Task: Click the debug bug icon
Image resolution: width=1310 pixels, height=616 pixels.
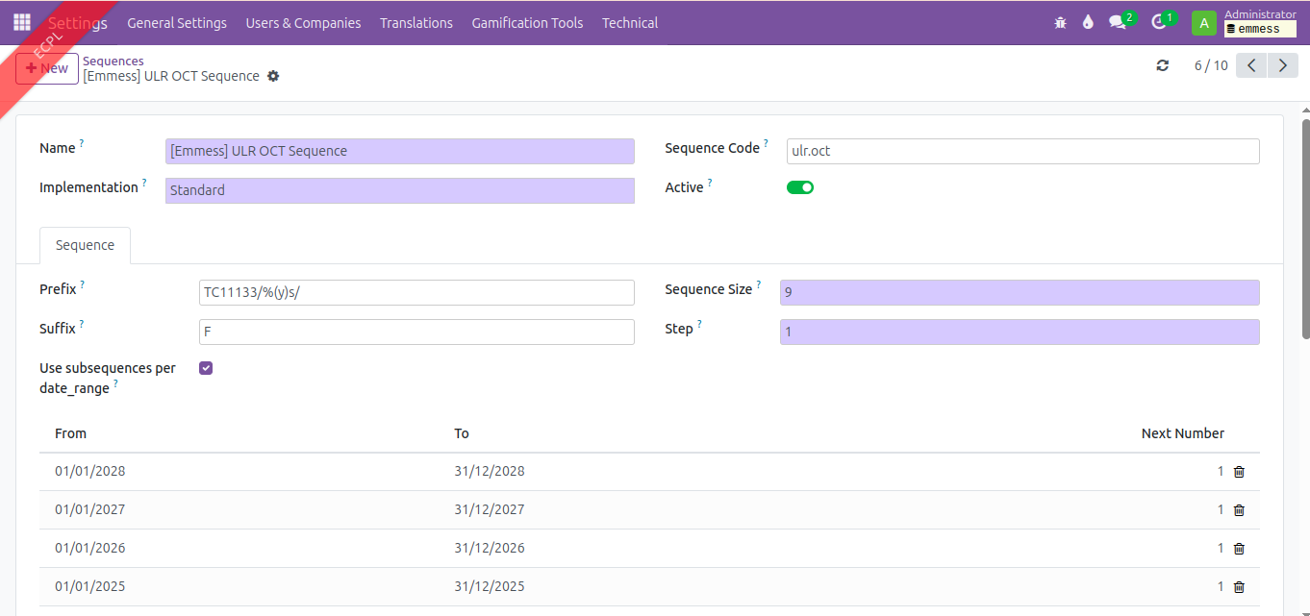Action: click(x=1060, y=22)
